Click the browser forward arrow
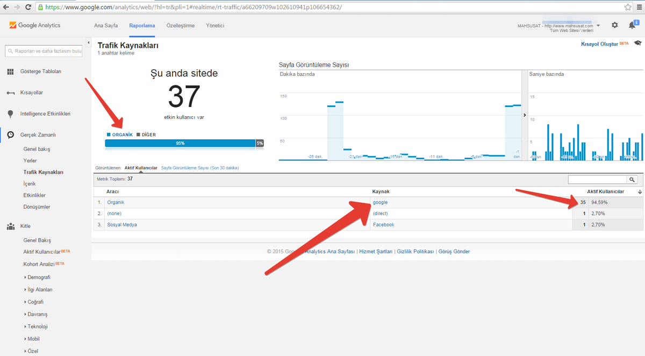 pyautogui.click(x=18, y=7)
